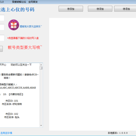The image size is (136, 136).
Task: Click the first 待添加 button
Action: pos(71,9)
